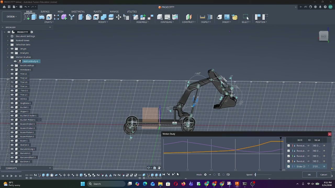Select the Create Sketch tool

(x=27, y=17)
